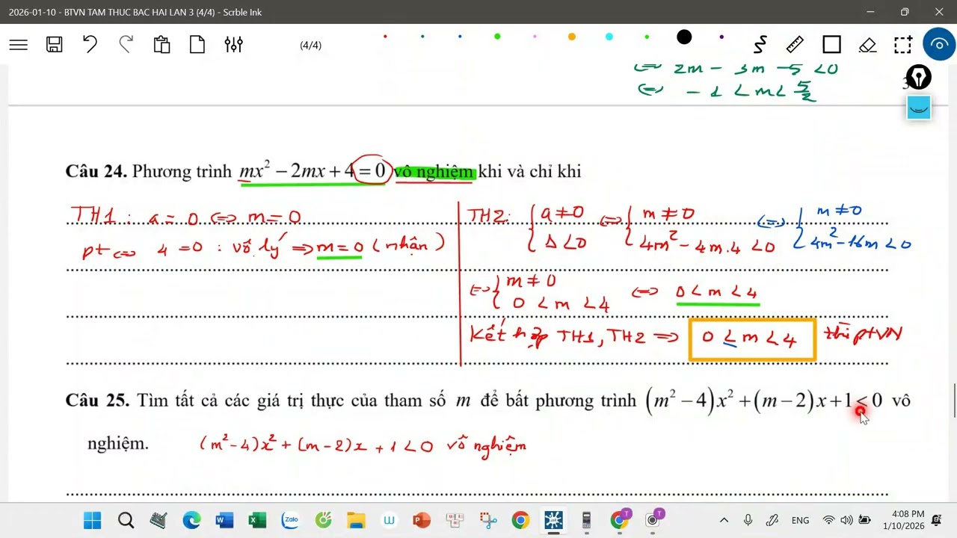Undo the last stroke
The width and height of the screenshot is (957, 538).
coord(90,45)
